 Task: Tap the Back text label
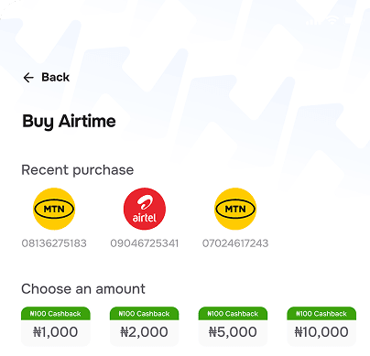tap(56, 77)
